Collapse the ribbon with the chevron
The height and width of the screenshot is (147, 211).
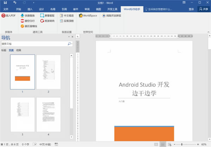tap(209, 32)
